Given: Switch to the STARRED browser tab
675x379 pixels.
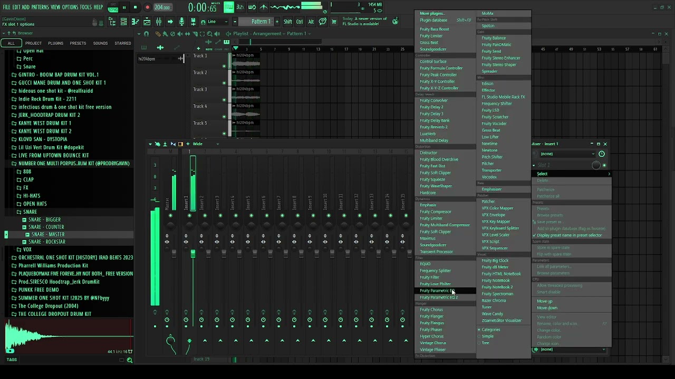Looking at the screenshot, I should 123,43.
